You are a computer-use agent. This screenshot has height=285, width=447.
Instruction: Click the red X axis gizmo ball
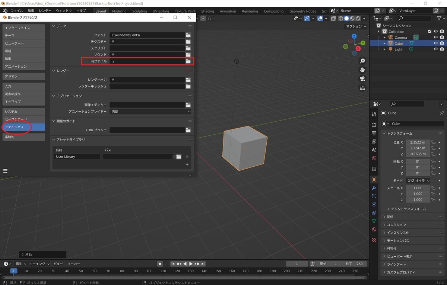pyautogui.click(x=358, y=48)
